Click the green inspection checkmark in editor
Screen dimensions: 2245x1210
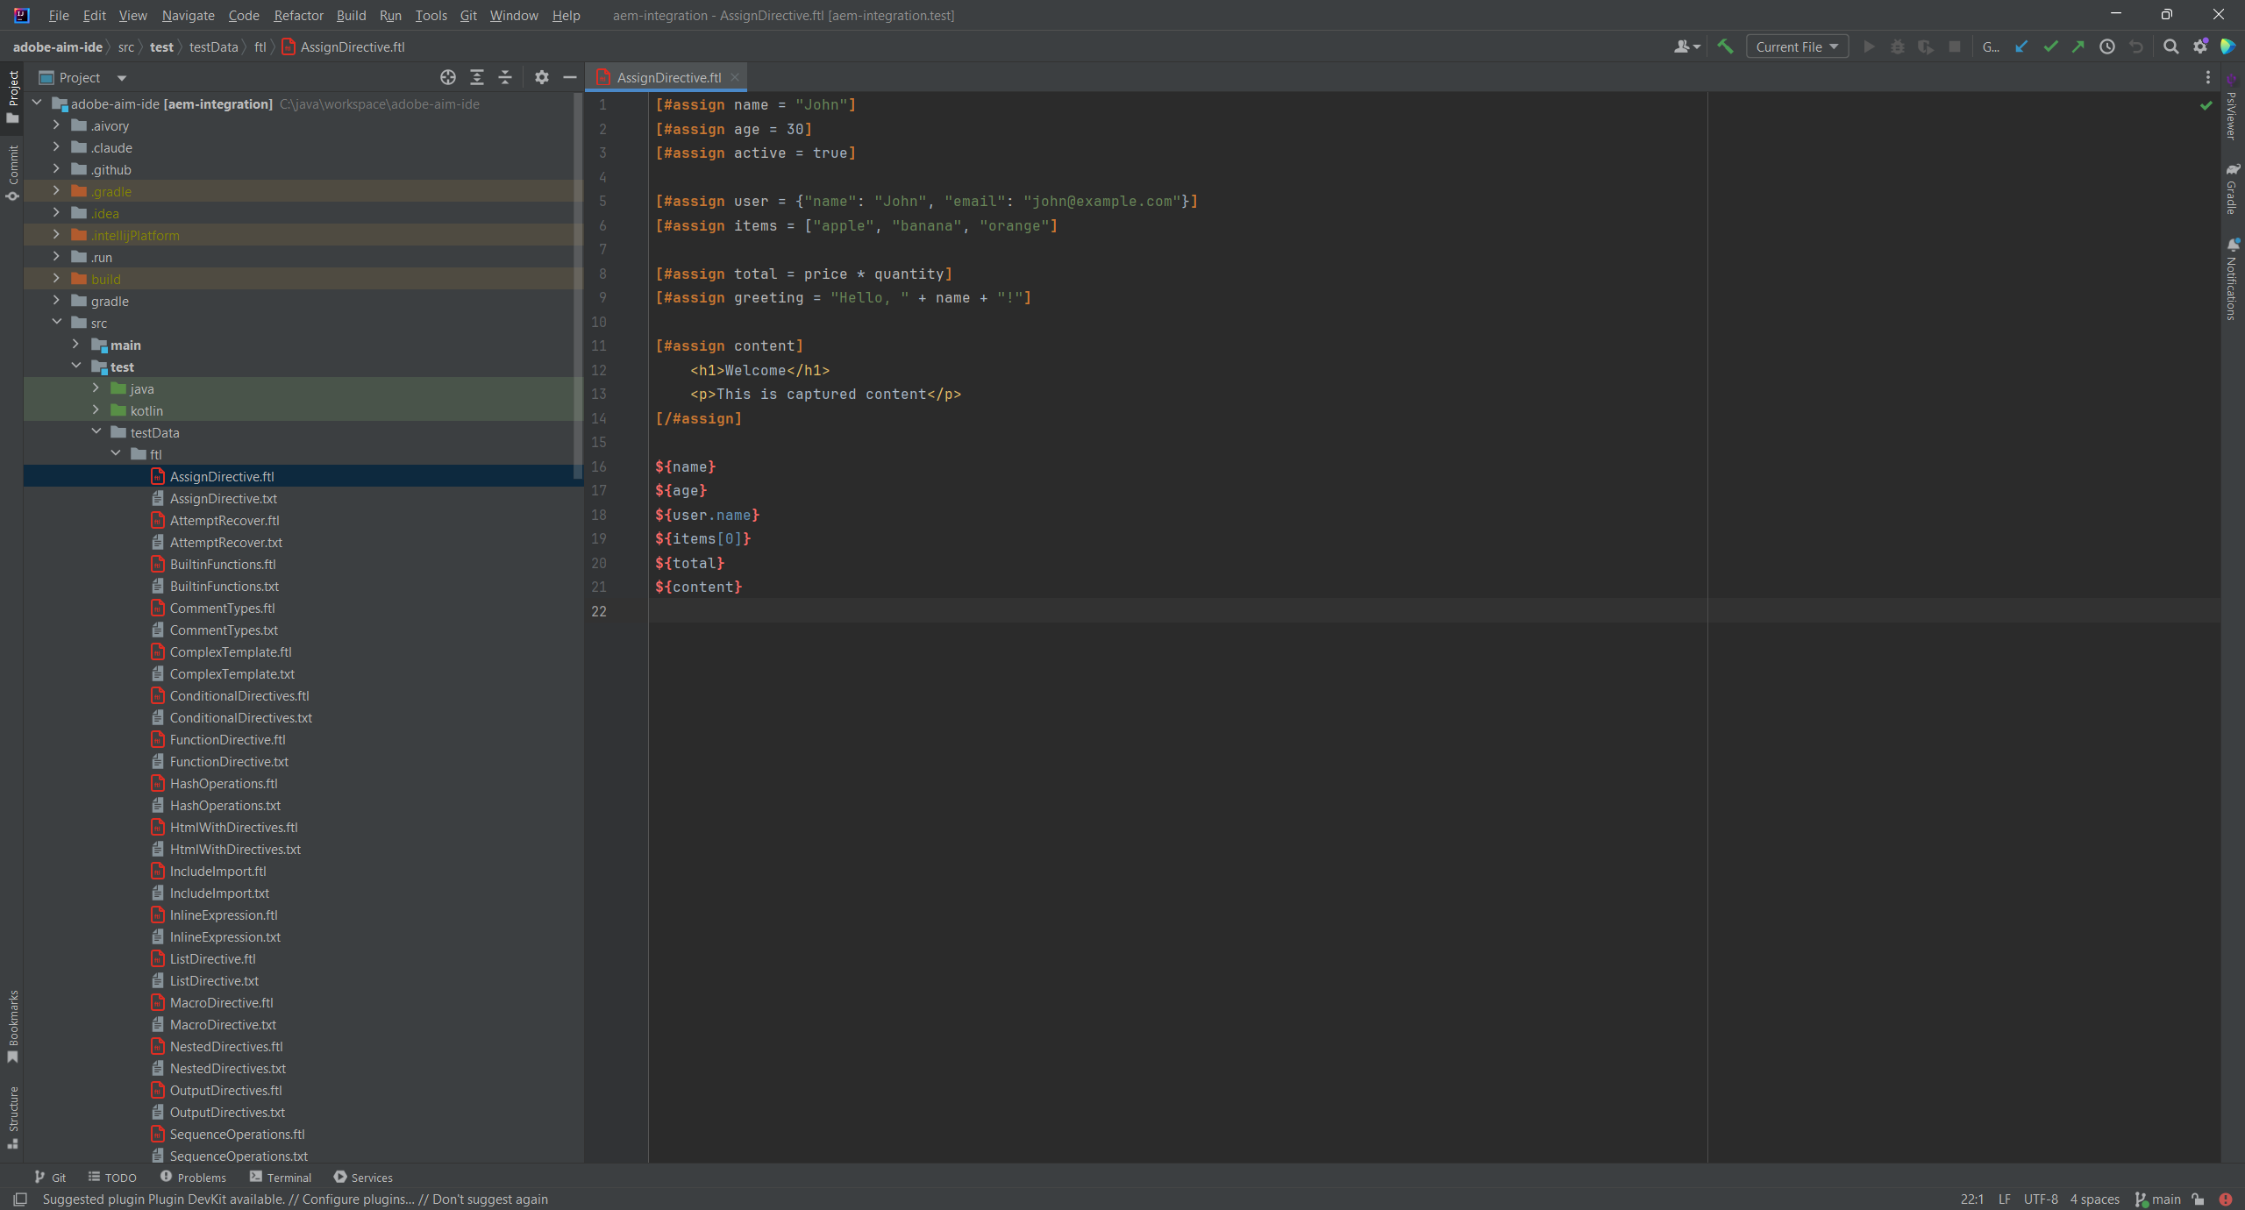point(2206,105)
